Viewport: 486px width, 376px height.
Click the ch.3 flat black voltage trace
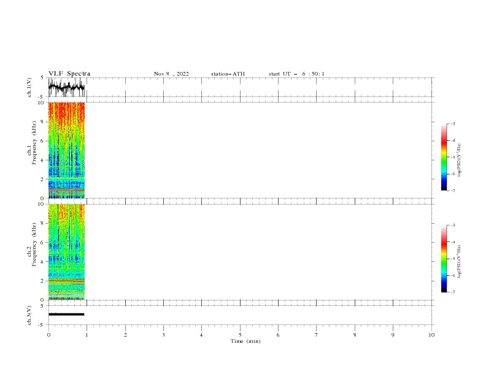66,315
